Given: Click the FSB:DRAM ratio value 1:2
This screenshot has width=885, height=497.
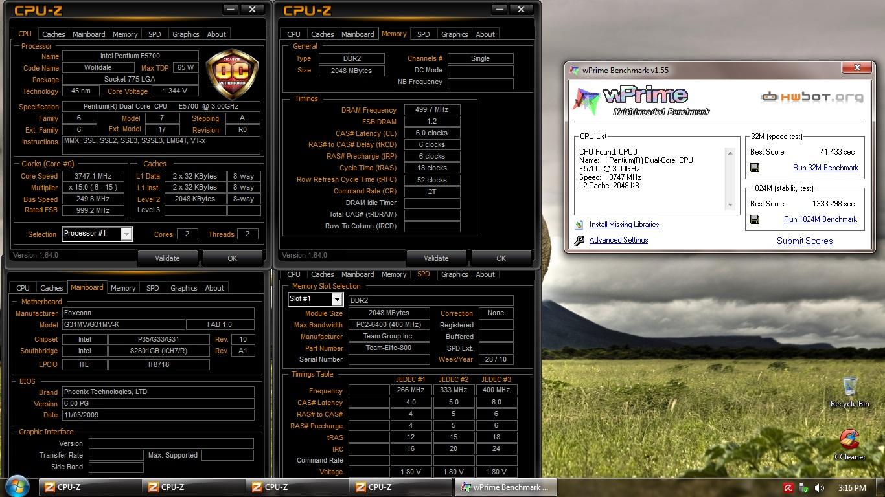Looking at the screenshot, I should pos(432,122).
